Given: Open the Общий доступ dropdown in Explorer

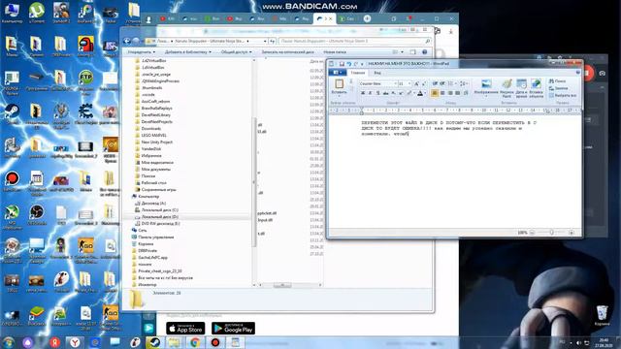Looking at the screenshot, I should 237,51.
